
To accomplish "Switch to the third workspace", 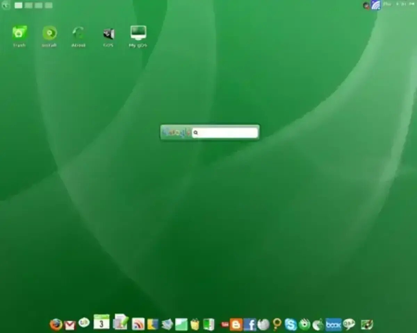I will pyautogui.click(x=39, y=5).
